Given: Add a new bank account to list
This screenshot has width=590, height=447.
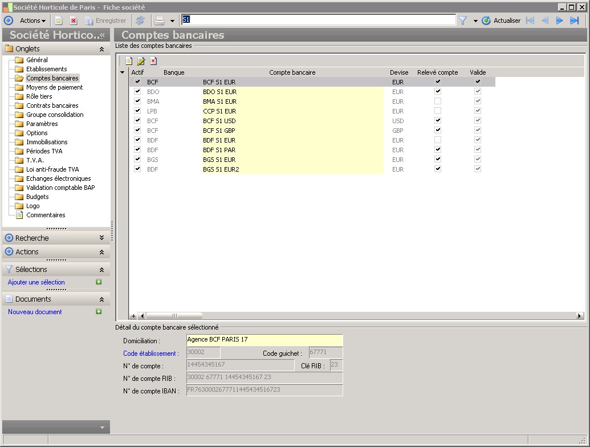Looking at the screenshot, I should pyautogui.click(x=129, y=61).
